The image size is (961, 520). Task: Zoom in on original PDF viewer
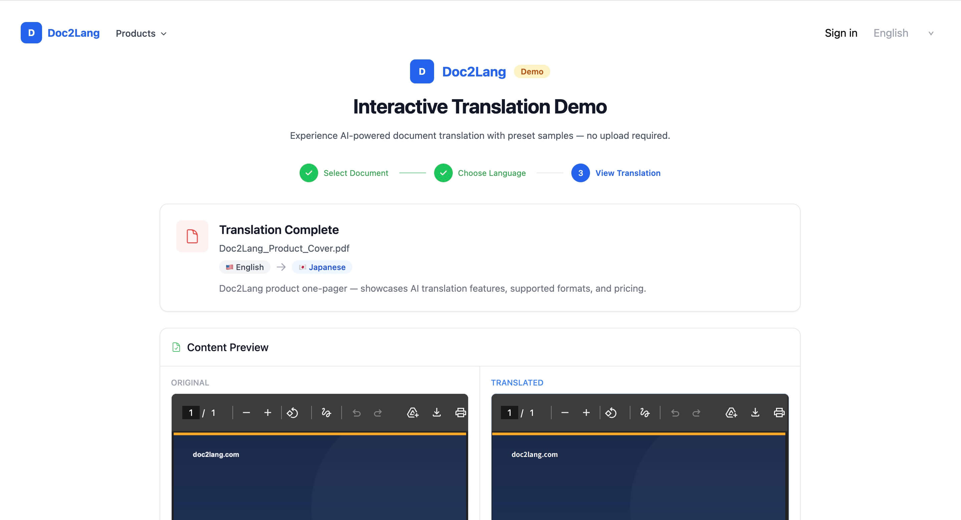point(267,413)
